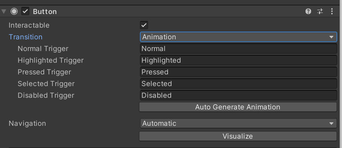Open the Button component three-dot options menu
Viewport: 342px width, 148px height.
click(332, 11)
